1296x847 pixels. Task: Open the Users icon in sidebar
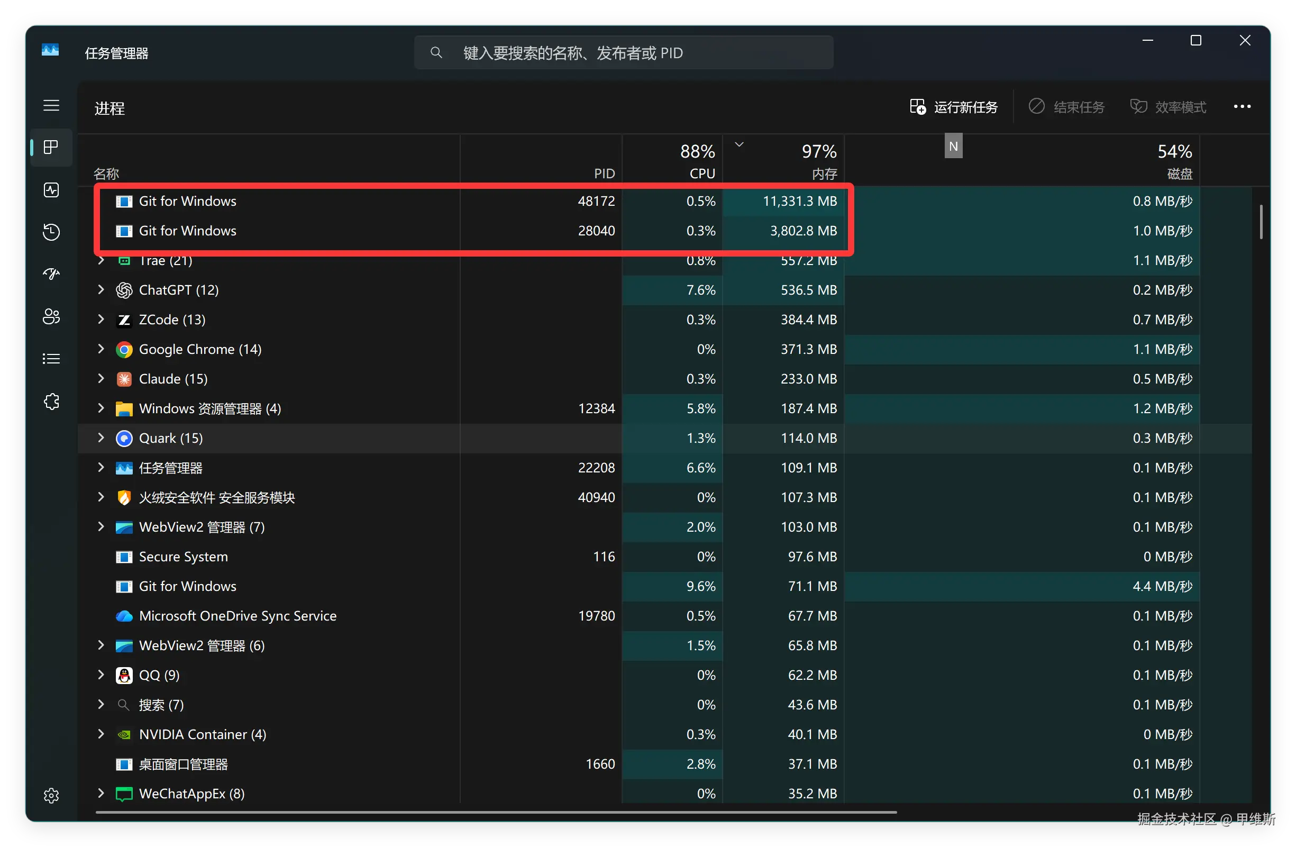(51, 316)
